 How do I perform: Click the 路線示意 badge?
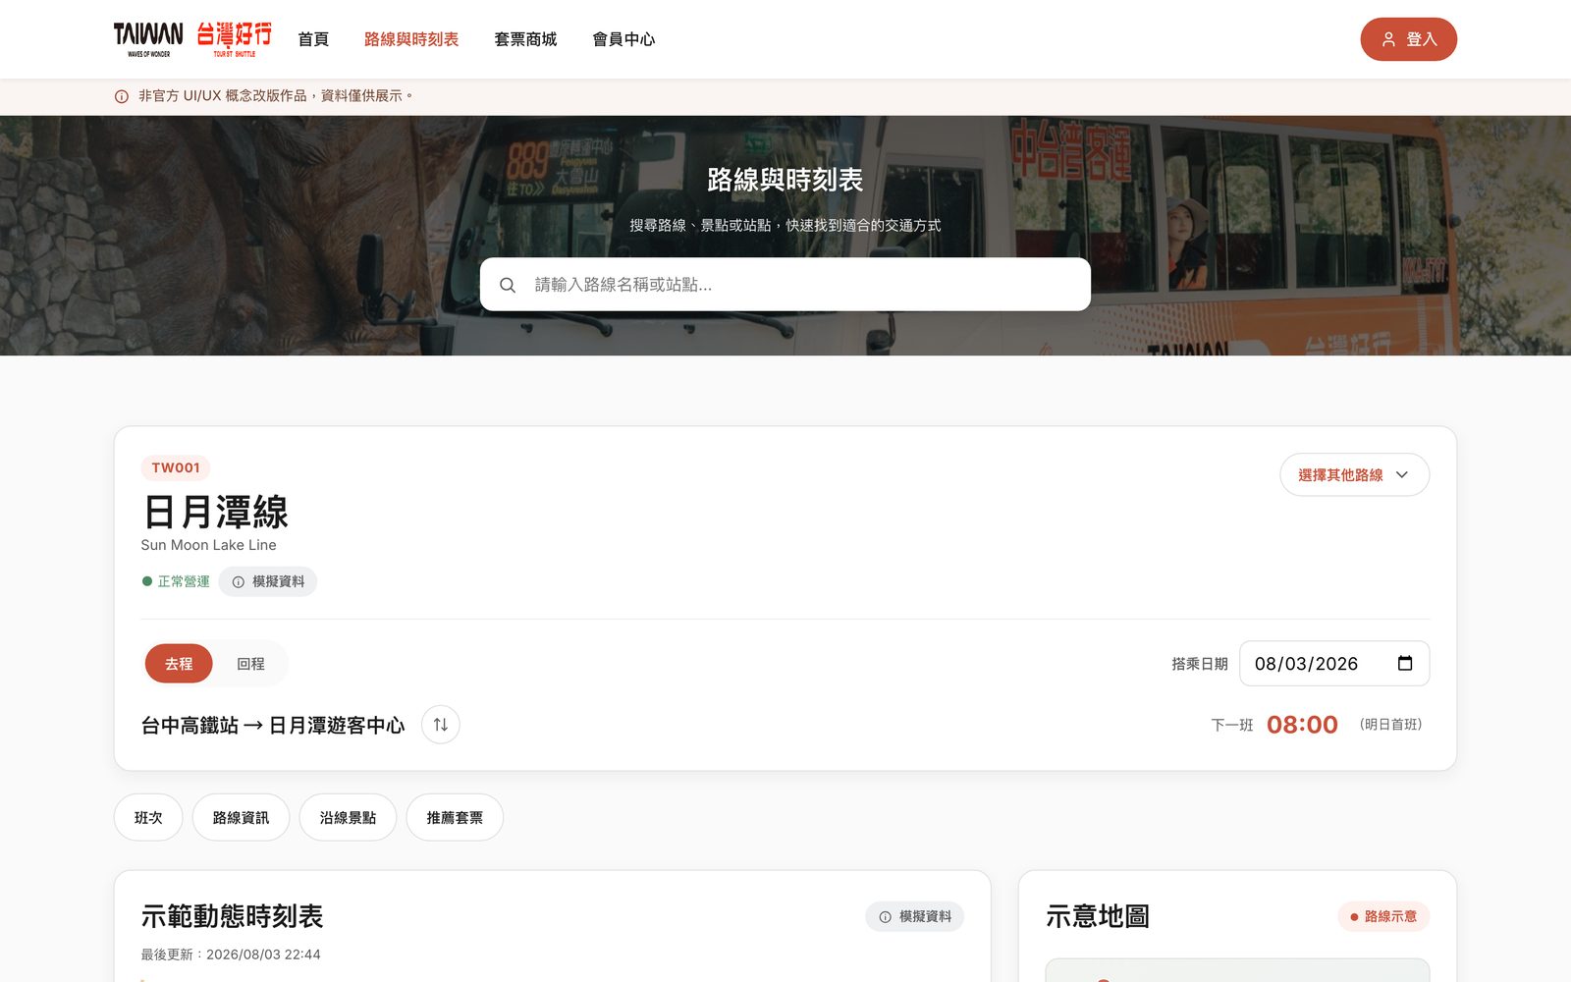pos(1383,917)
